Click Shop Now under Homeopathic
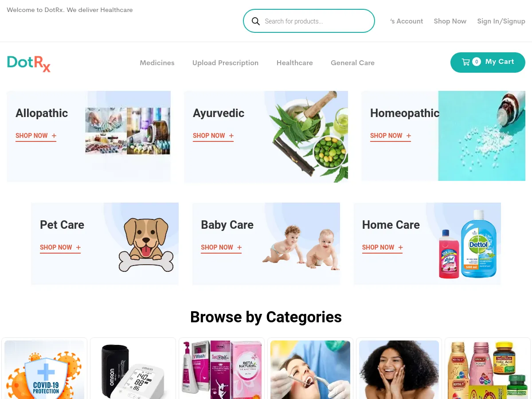Screen dimensions: 532x399 click(391, 136)
